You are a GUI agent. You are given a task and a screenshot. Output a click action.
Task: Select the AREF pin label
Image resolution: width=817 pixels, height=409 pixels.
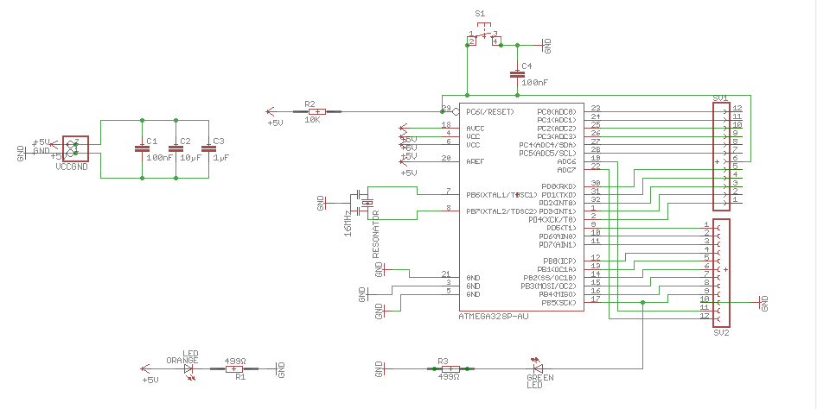point(475,162)
